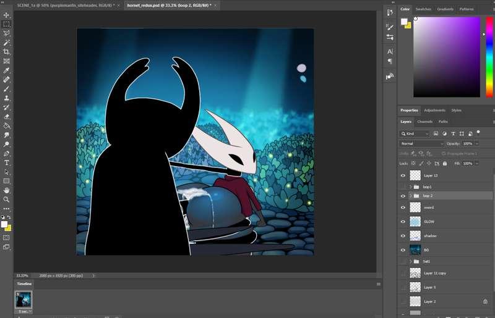
Task: Select the Magic Wand tool
Action: pos(6,43)
